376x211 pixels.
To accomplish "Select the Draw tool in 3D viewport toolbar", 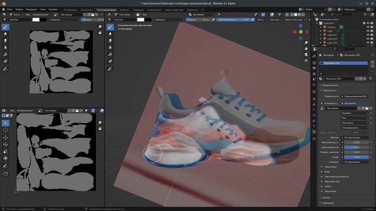I will click(110, 27).
